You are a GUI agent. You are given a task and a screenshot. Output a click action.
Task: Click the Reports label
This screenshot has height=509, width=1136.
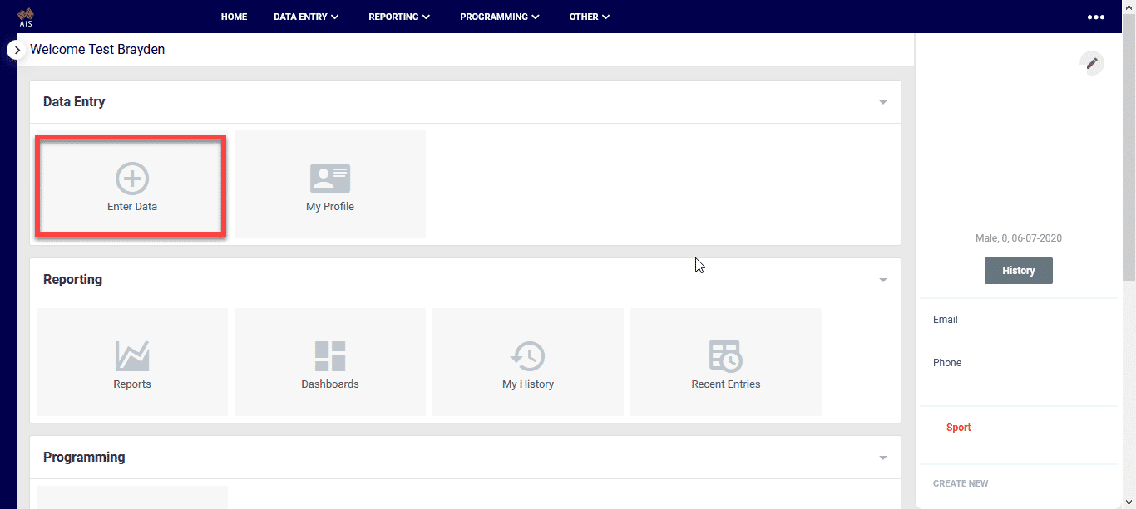132,384
